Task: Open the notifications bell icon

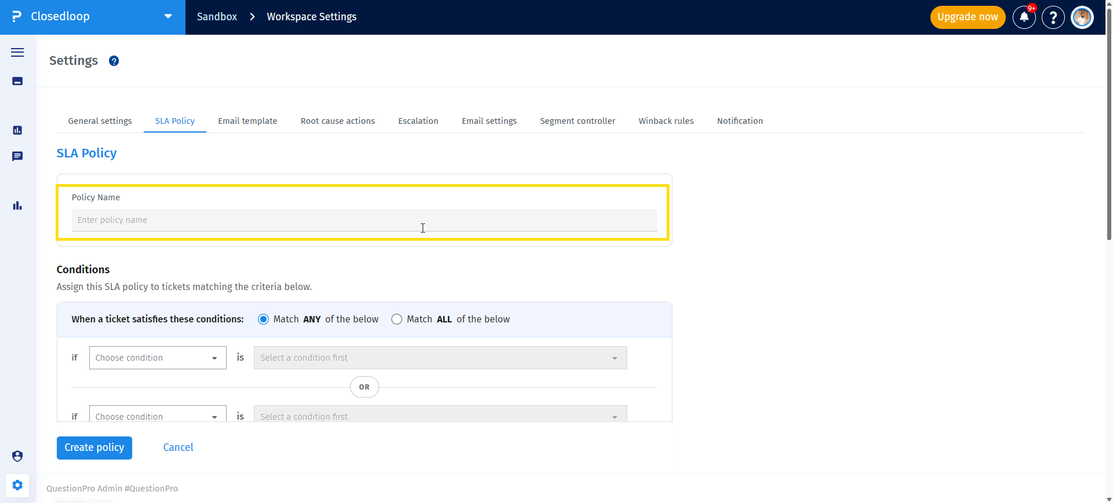Action: (x=1024, y=17)
